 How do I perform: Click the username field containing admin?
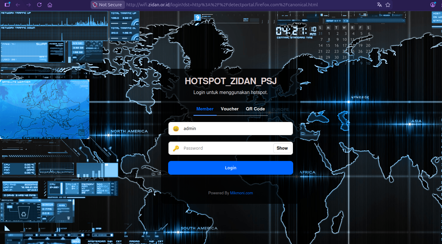click(x=231, y=129)
